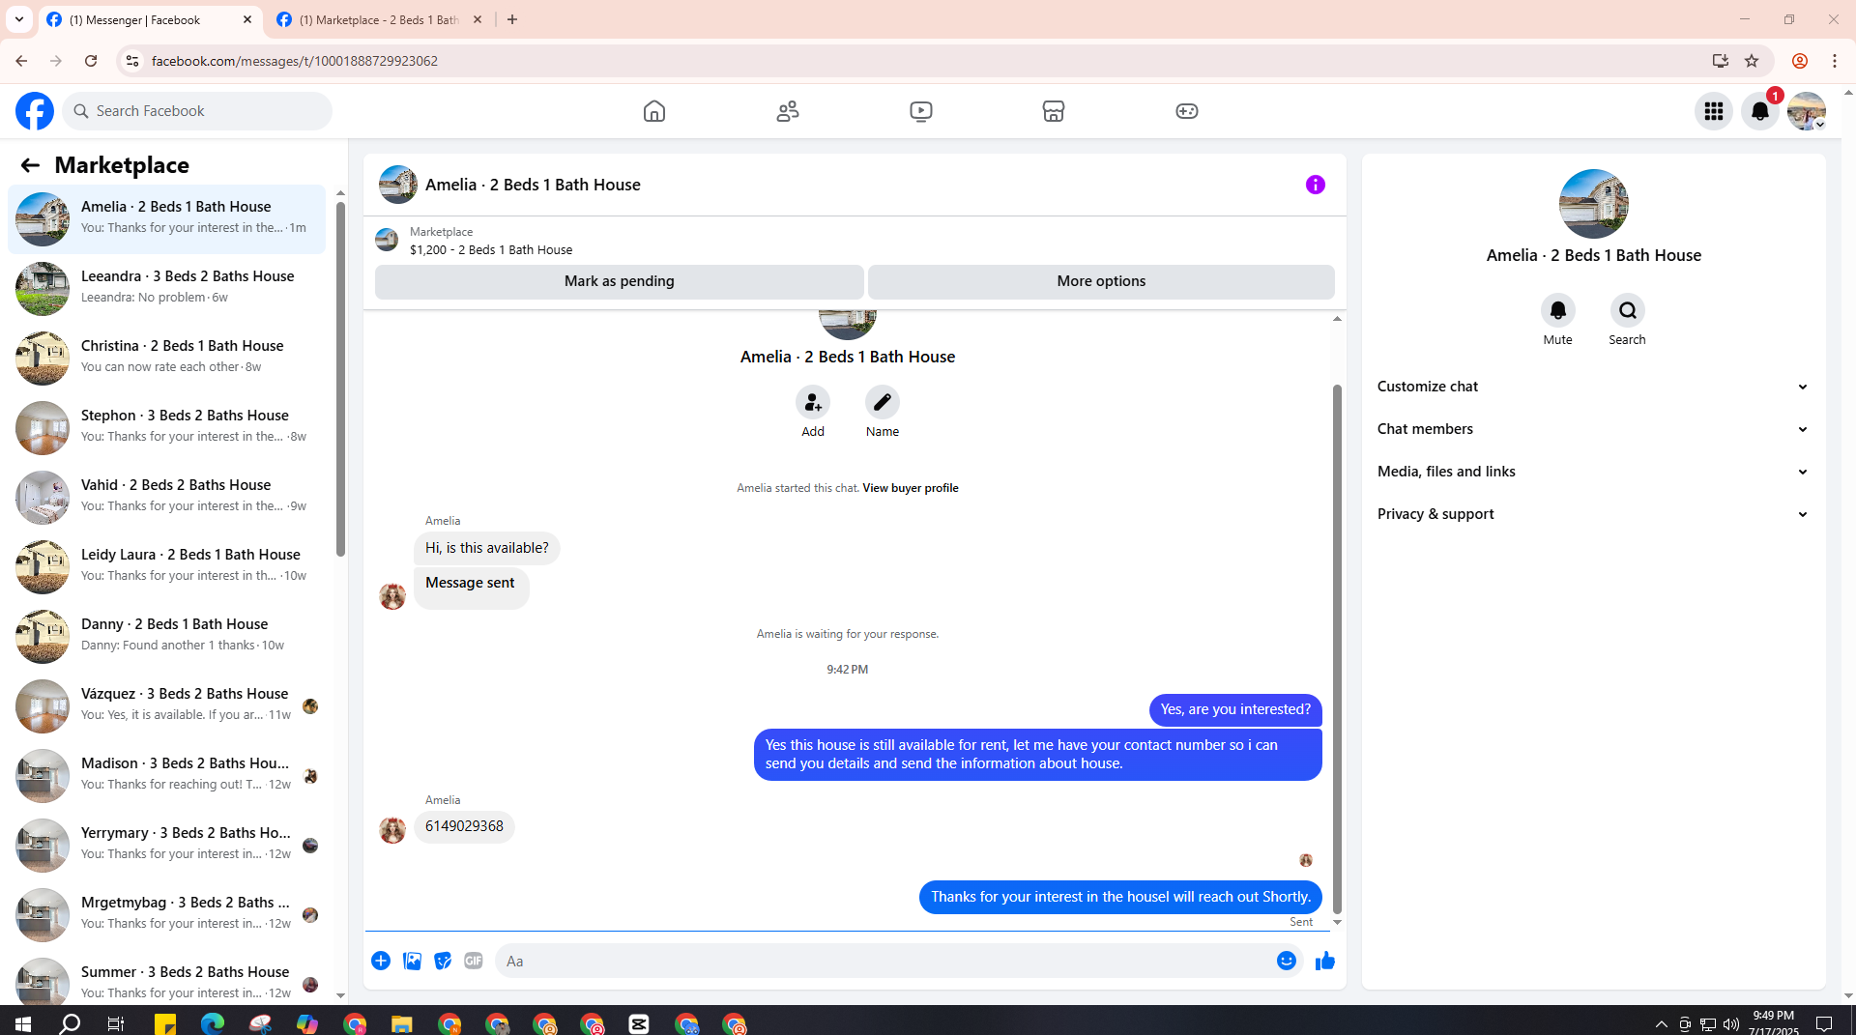Viewport: 1856px width, 1035px height.
Task: Open the Gaming controller icon
Action: point(1187,111)
